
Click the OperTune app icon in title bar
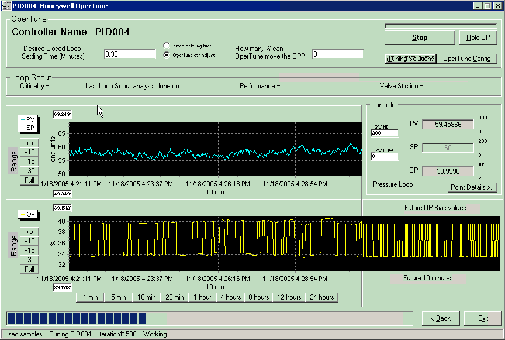click(x=6, y=5)
